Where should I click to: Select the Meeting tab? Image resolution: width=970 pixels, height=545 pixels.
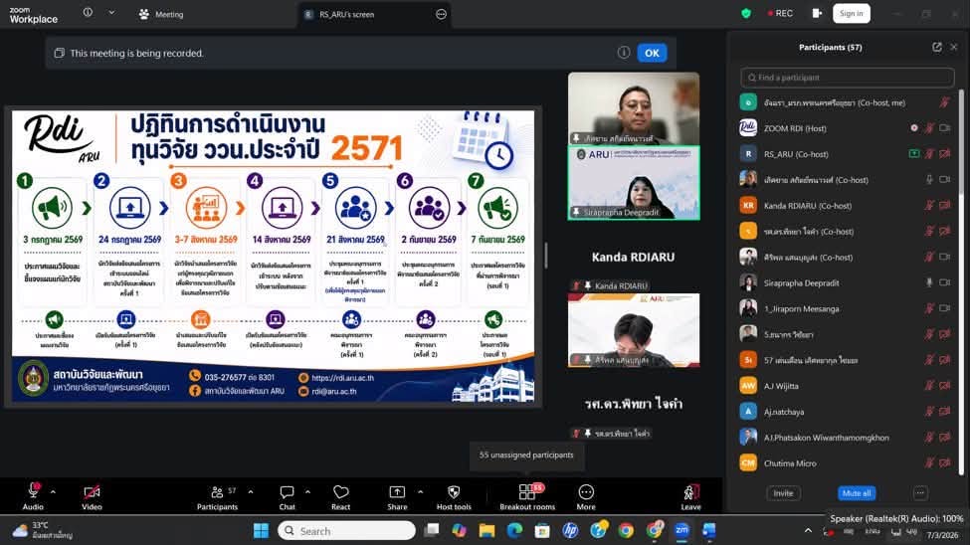161,14
